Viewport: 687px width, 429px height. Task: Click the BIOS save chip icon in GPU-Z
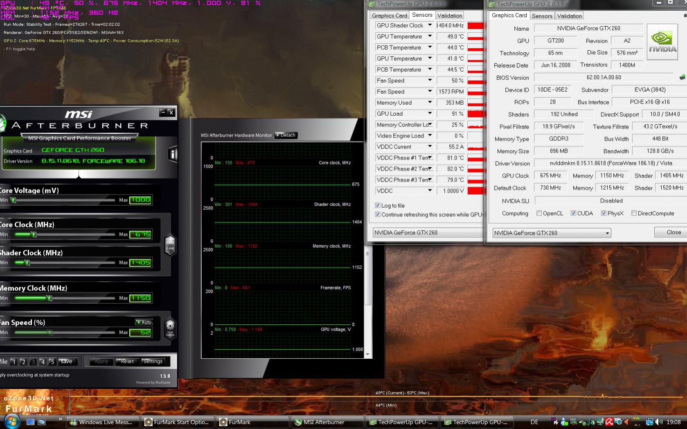pos(682,77)
